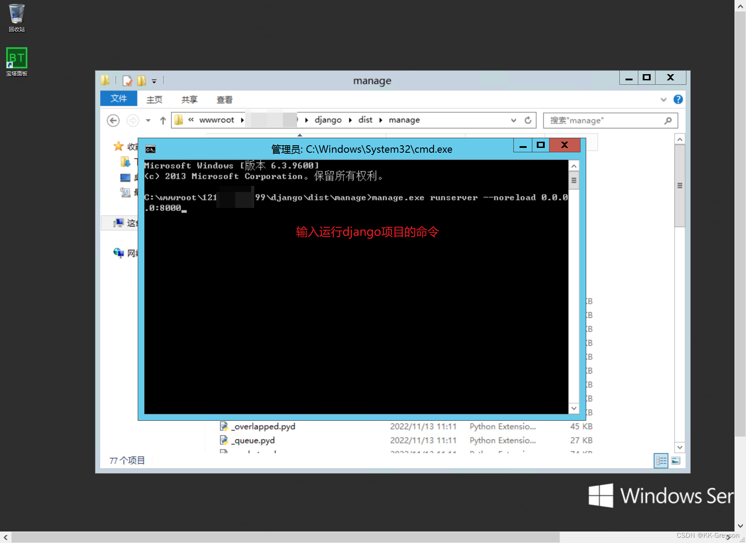This screenshot has height=543, width=746.
Task: Select the manage breadcrumb segment
Action: click(404, 120)
